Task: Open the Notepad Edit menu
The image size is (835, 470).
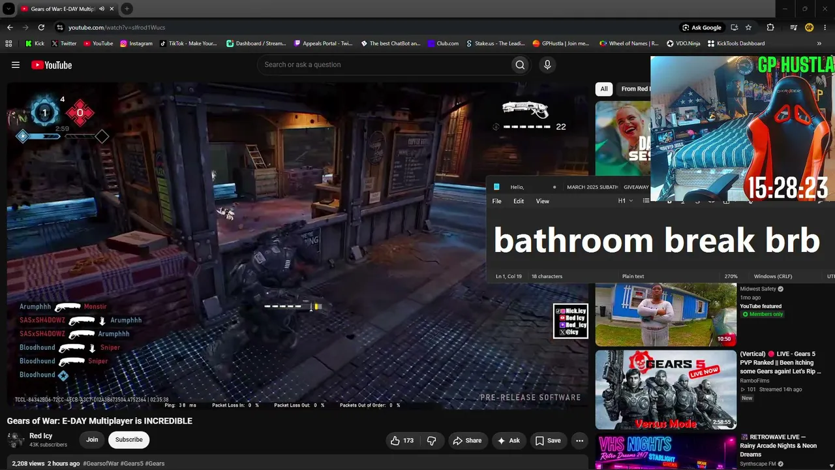Action: point(519,201)
